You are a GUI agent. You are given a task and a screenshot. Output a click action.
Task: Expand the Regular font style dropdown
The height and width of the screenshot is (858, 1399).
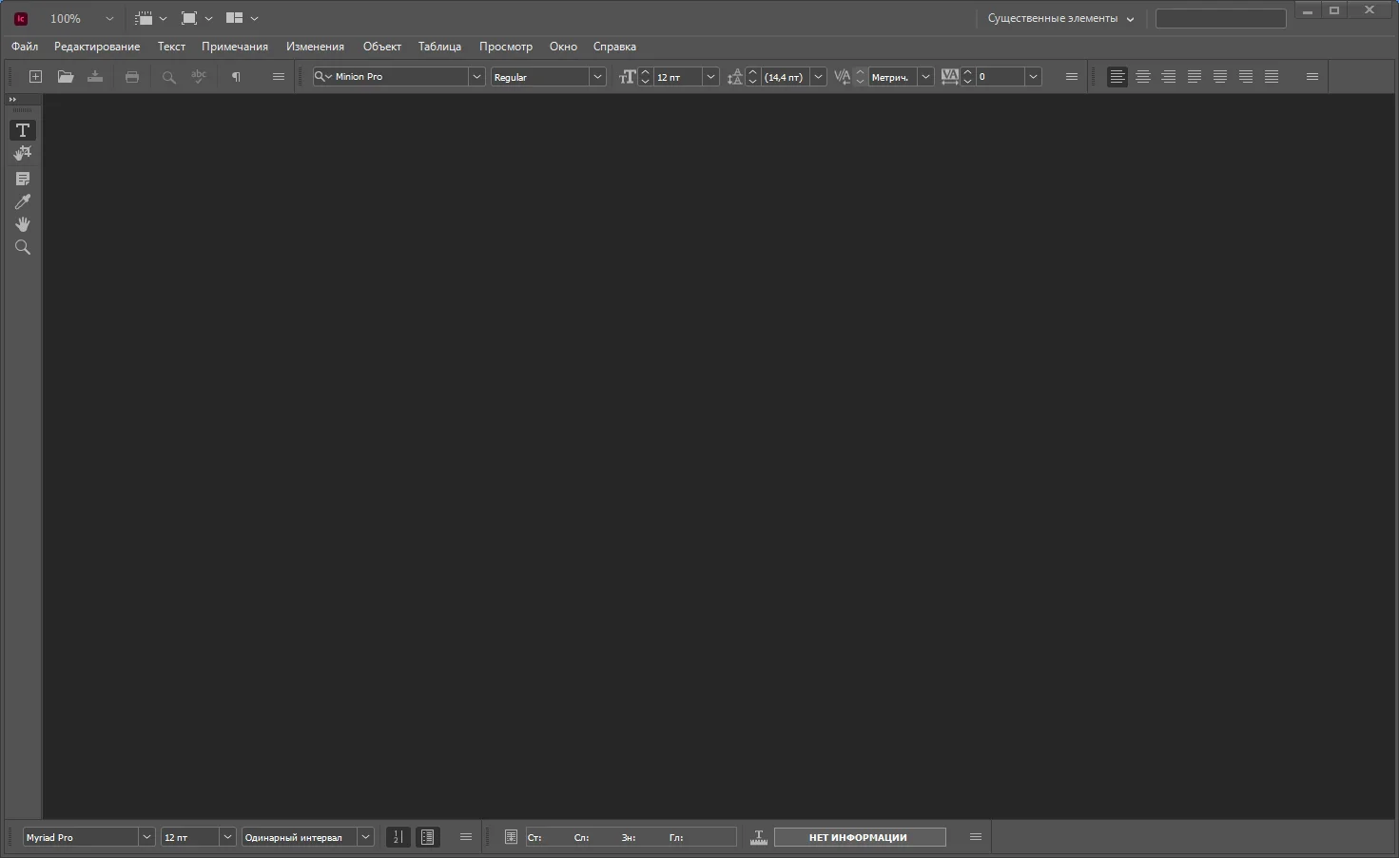point(597,77)
